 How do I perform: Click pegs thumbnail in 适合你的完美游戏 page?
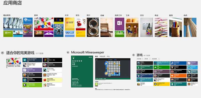pos(14,61)
